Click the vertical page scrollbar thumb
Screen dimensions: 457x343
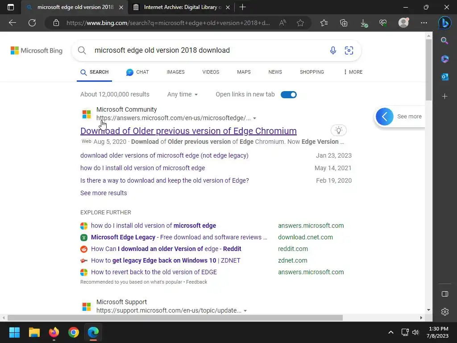click(x=428, y=70)
